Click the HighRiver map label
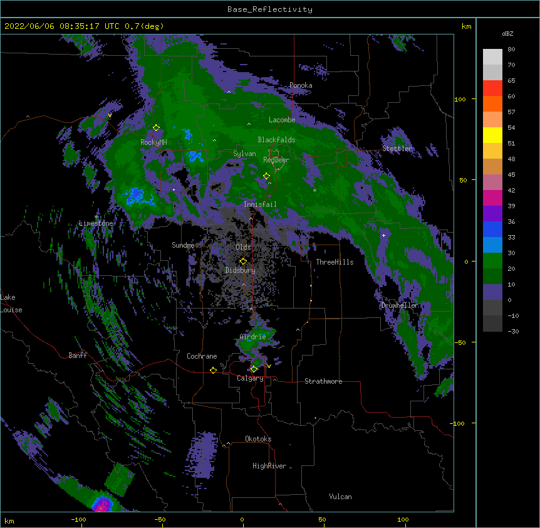The height and width of the screenshot is (528, 540). tap(269, 466)
